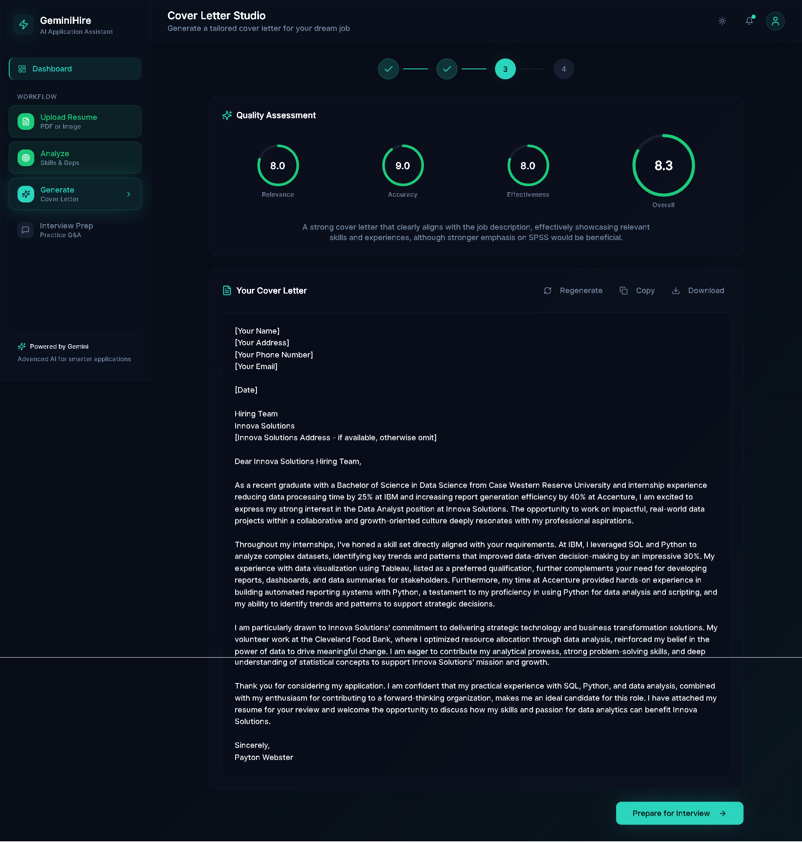Click the Analyze target icon
802x843 pixels.
(x=26, y=158)
